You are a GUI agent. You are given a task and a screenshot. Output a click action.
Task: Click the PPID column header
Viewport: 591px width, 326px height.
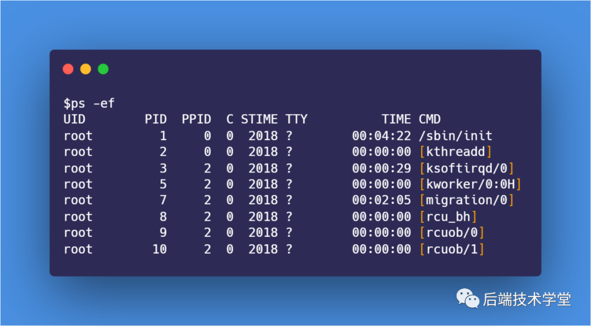click(196, 119)
